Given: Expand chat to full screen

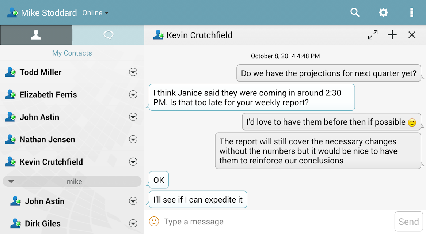Looking at the screenshot, I should [x=373, y=35].
